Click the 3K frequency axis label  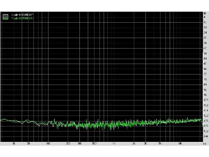[145, 144]
